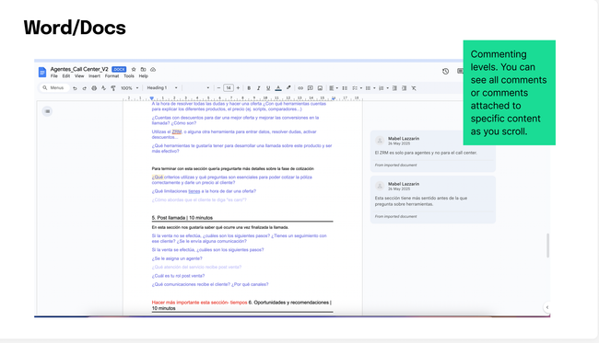Screen dimensions: 599x343
Task: Add a comment using toolbar icon
Action: click(311, 88)
